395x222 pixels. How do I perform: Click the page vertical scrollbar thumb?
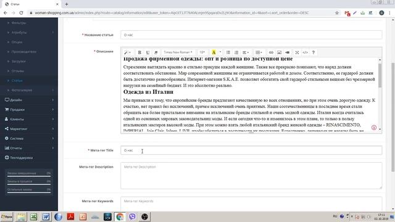[x=393, y=117]
